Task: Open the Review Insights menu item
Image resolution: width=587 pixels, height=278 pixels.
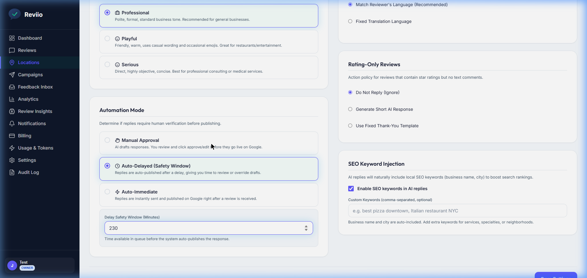Action: pyautogui.click(x=40, y=111)
